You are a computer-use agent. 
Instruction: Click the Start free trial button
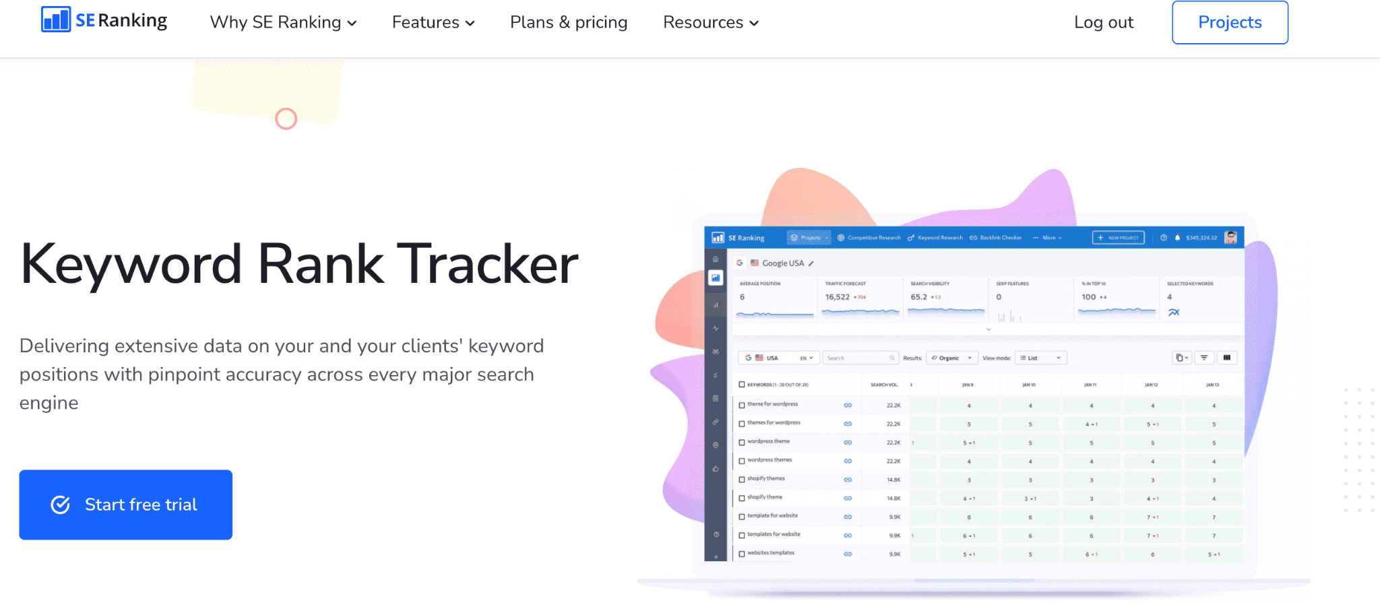point(126,505)
